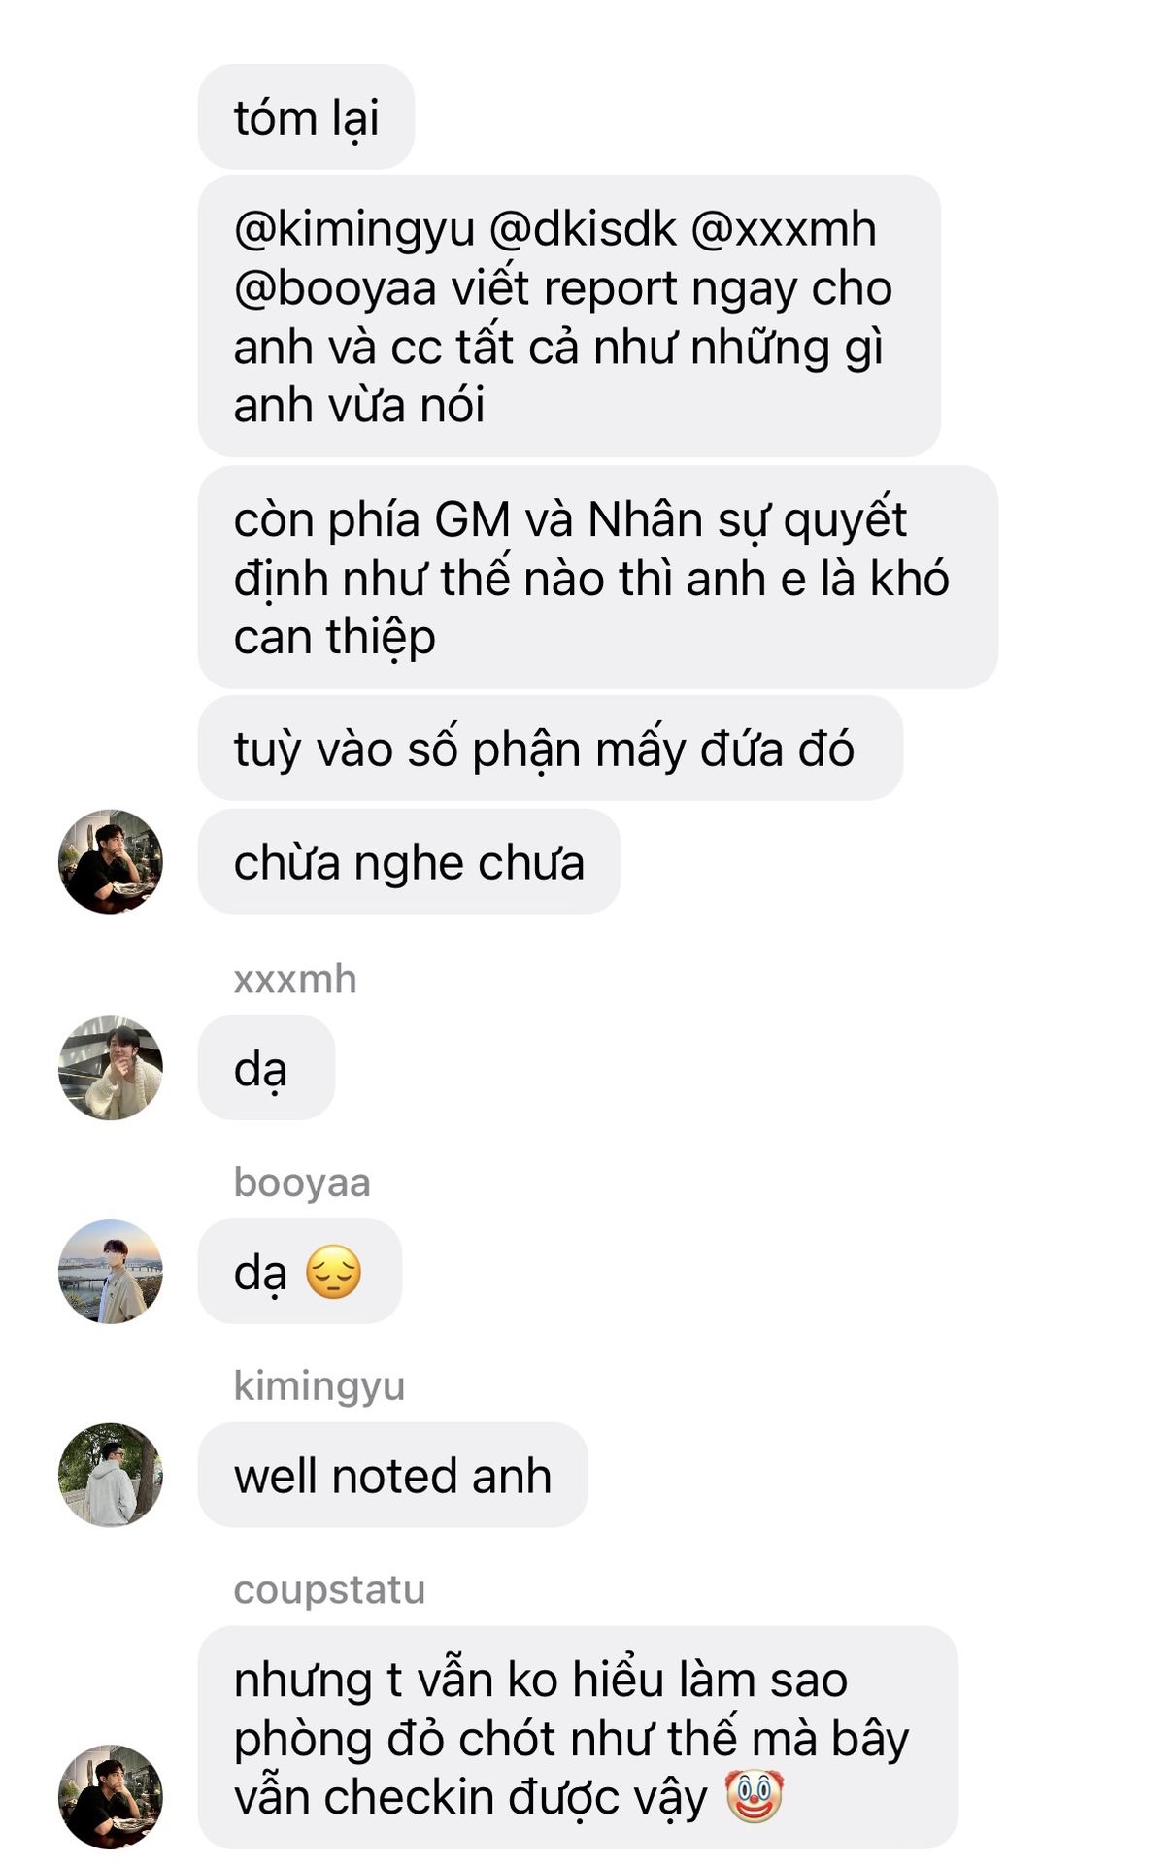Image resolution: width=1175 pixels, height=1864 pixels.
Task: Tap the pensive face emoji in booyaa's reply
Action: click(x=333, y=1273)
